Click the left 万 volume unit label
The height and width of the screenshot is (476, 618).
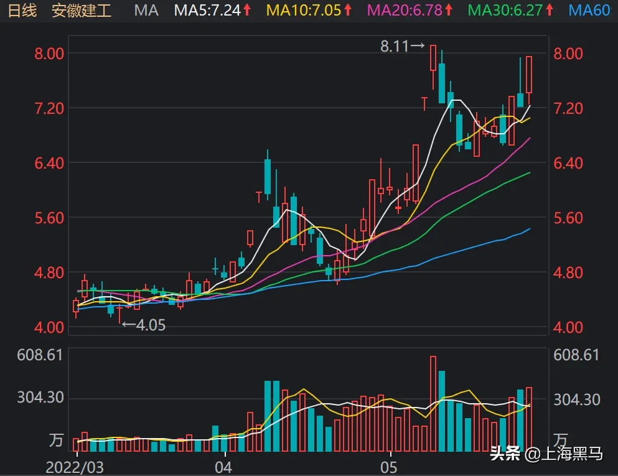click(57, 440)
